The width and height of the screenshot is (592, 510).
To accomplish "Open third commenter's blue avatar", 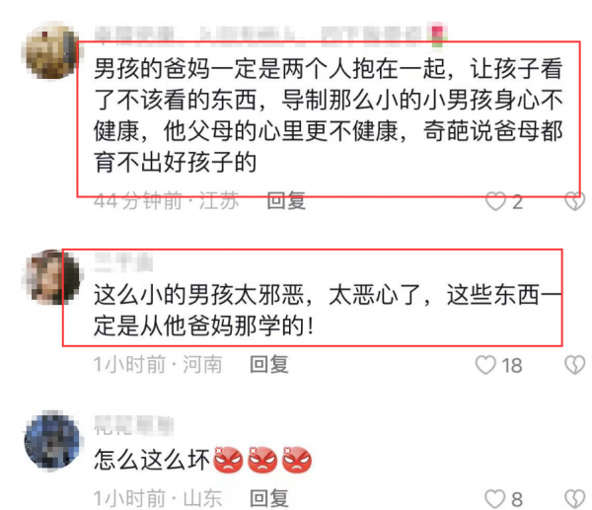I will point(51,441).
